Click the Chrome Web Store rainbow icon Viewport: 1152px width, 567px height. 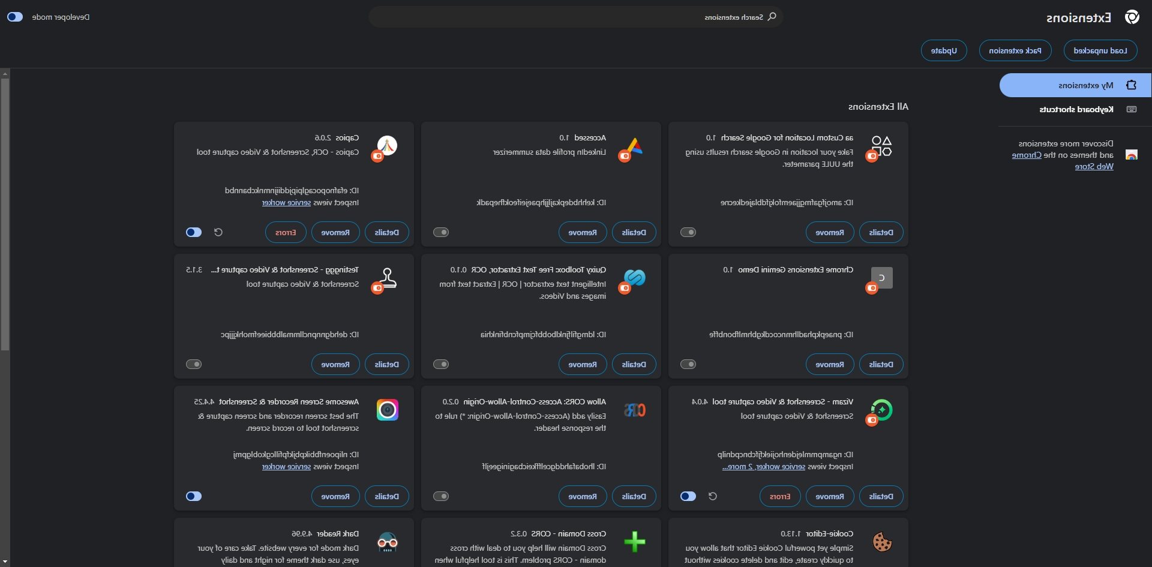1132,155
